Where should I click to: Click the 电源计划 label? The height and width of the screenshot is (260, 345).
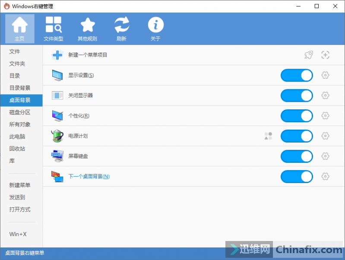click(78, 136)
